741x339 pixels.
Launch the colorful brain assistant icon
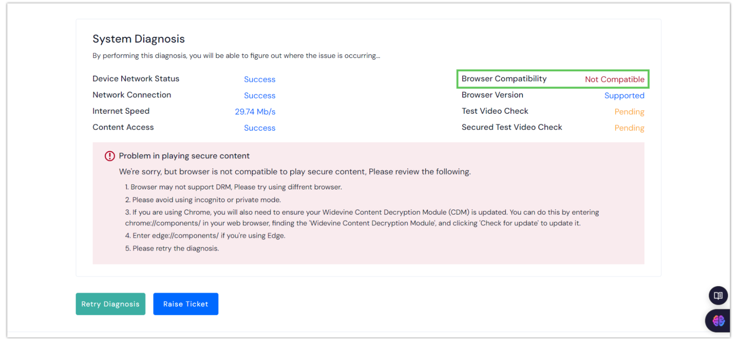(x=718, y=321)
